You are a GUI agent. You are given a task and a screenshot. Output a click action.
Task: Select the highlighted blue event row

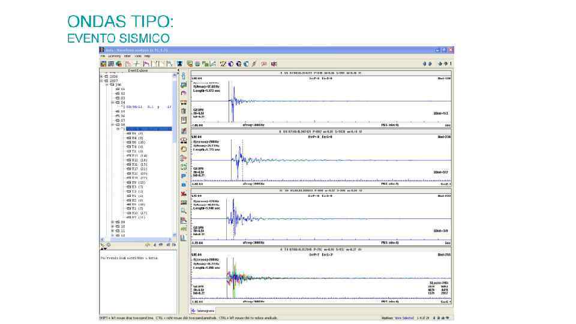(149, 129)
